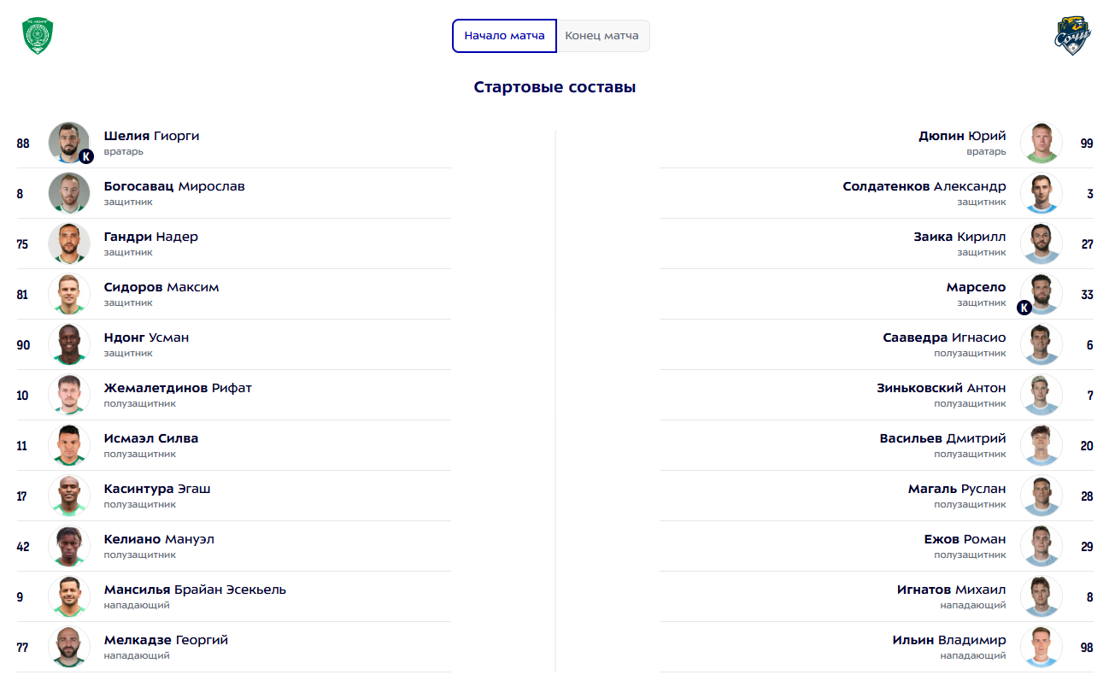The height and width of the screenshot is (681, 1109).
Task: Open Дюпин Юрий's player photo
Action: pos(1041,143)
